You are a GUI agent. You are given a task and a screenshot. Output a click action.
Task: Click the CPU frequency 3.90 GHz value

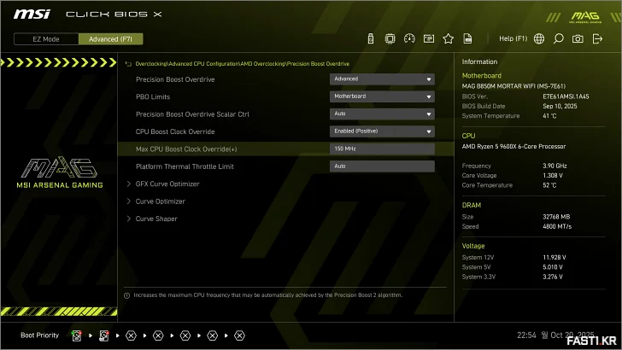[x=555, y=166]
